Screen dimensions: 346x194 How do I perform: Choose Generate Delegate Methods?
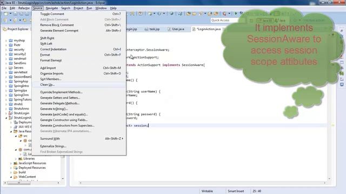79,103
